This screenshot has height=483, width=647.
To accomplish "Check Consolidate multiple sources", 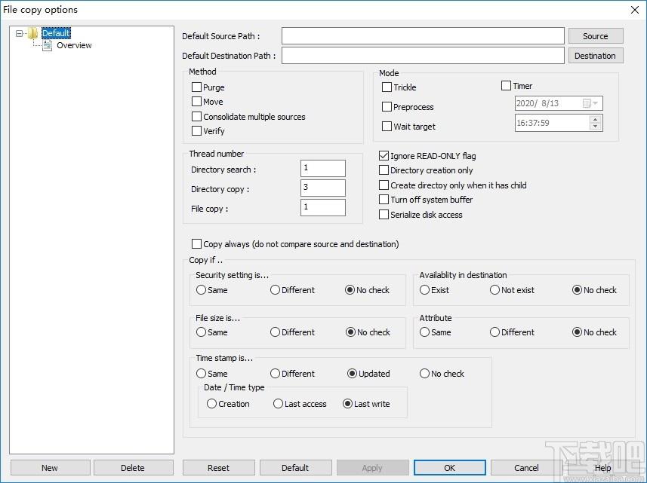I will click(196, 117).
